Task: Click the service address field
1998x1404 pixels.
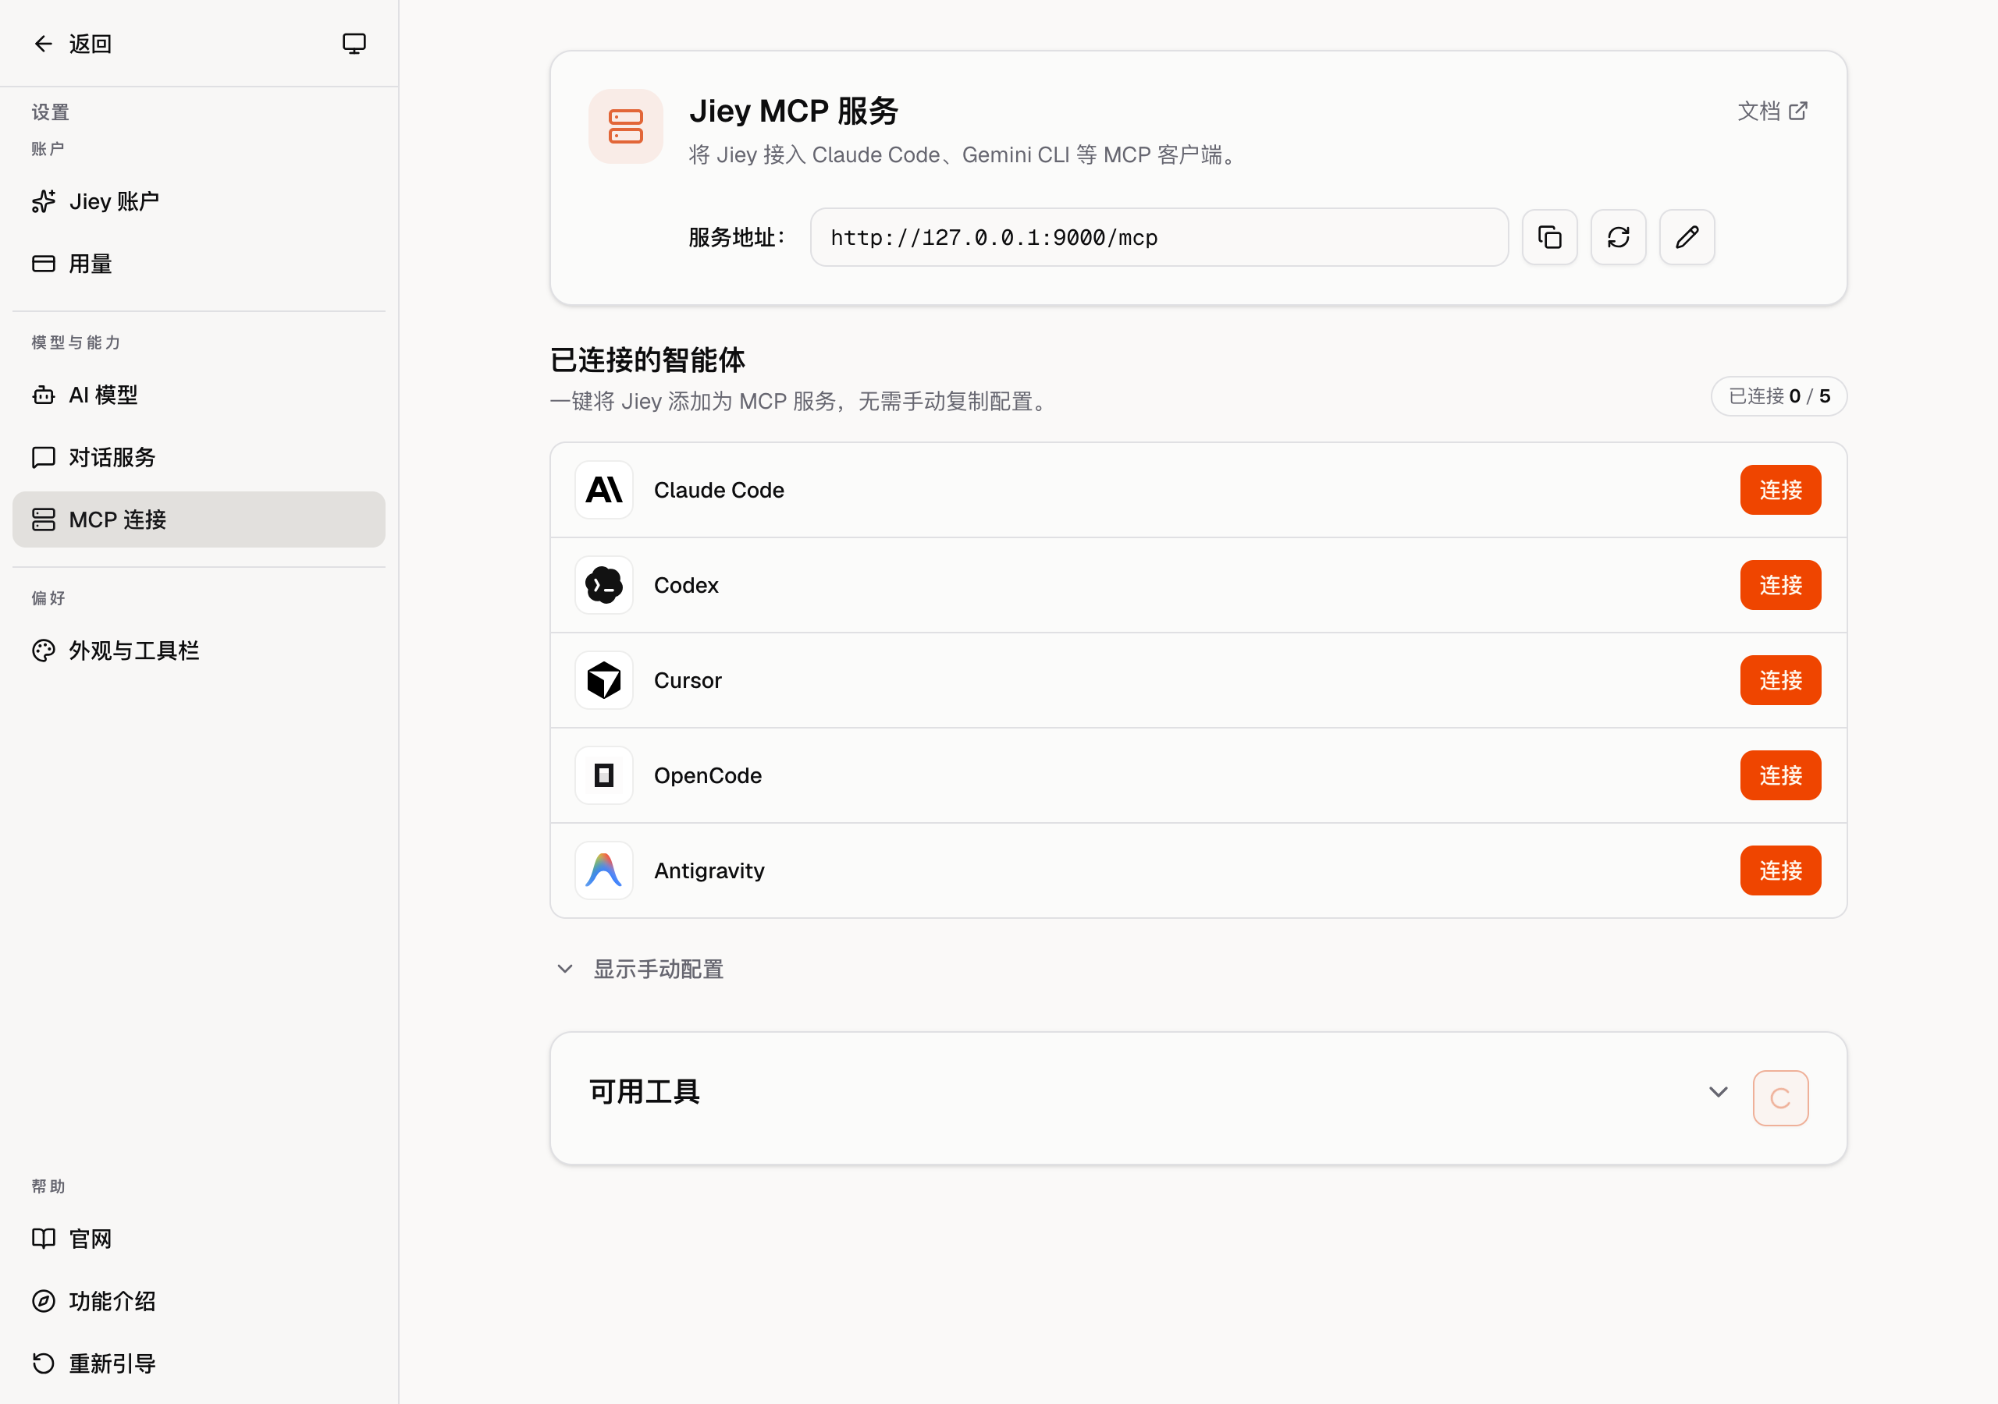Action: tap(1159, 237)
